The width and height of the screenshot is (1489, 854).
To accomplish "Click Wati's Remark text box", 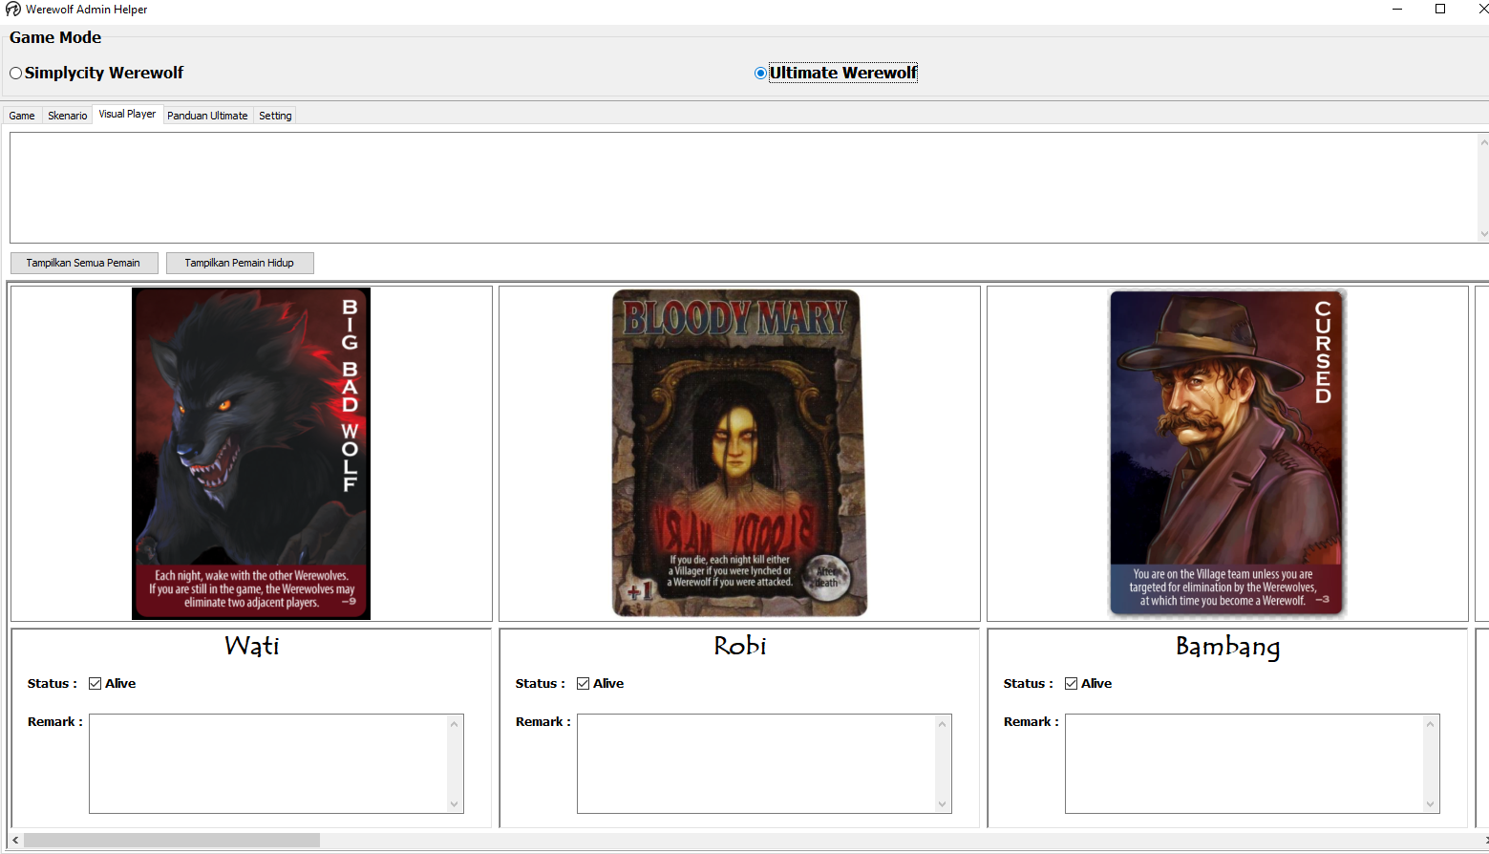I will [267, 763].
